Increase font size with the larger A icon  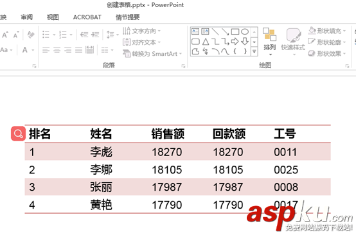5,35
